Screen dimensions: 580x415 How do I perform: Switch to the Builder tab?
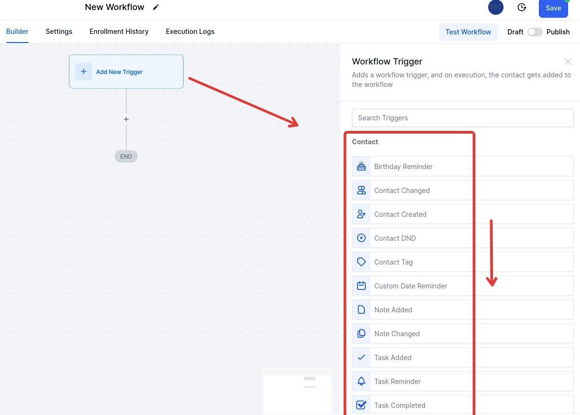17,32
